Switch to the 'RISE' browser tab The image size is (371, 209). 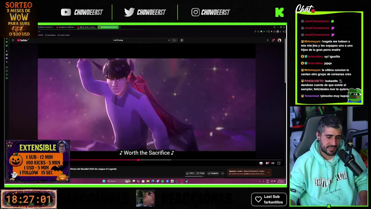click(46, 27)
